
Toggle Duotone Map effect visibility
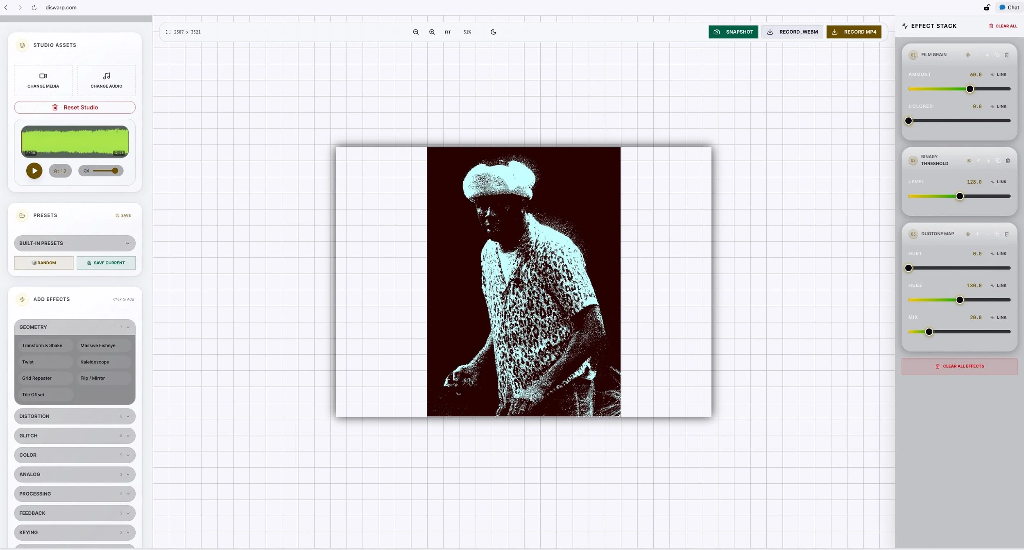[x=968, y=234]
